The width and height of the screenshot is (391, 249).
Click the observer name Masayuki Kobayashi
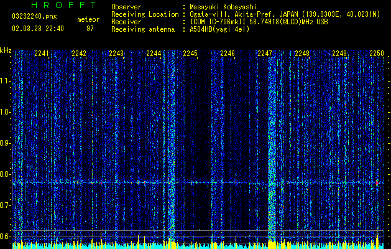tap(223, 7)
